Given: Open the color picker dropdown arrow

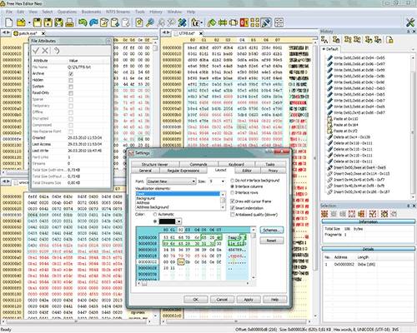Looking at the screenshot, I should (178, 221).
